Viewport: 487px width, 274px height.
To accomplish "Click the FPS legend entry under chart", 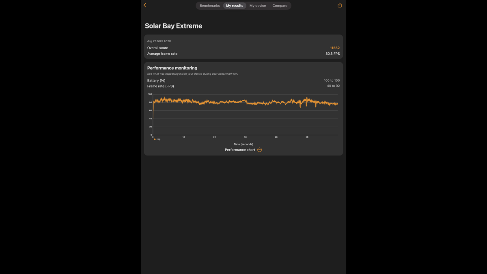I will pos(157,139).
